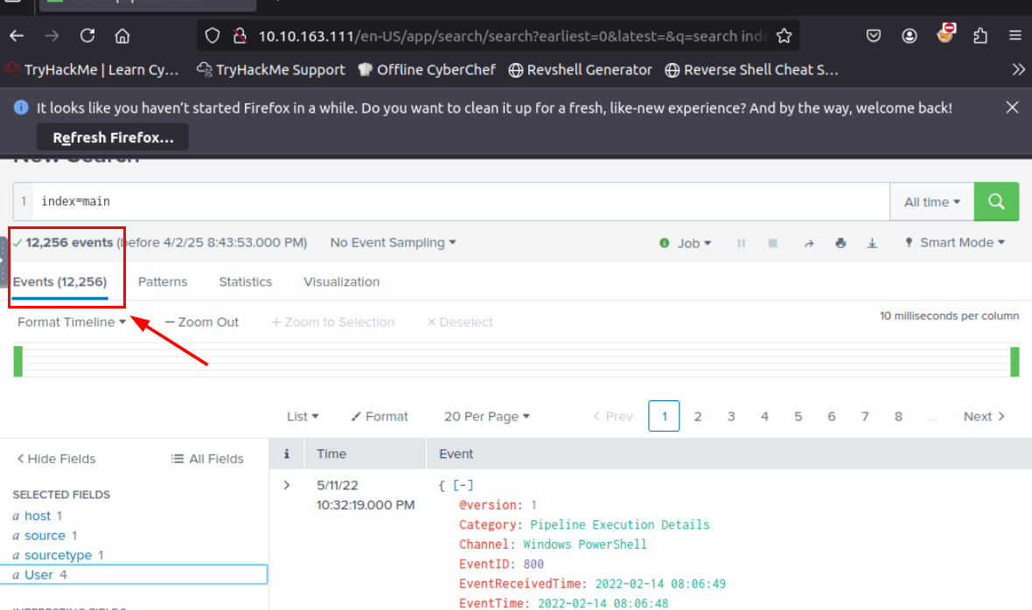The width and height of the screenshot is (1032, 610).
Task: Expand the first event row chevron
Action: click(x=286, y=485)
